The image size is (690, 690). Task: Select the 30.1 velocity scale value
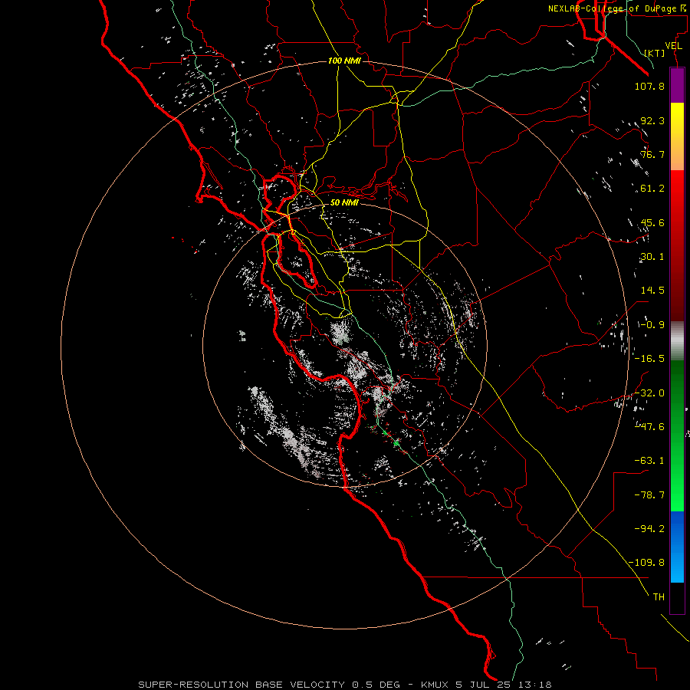coord(652,257)
